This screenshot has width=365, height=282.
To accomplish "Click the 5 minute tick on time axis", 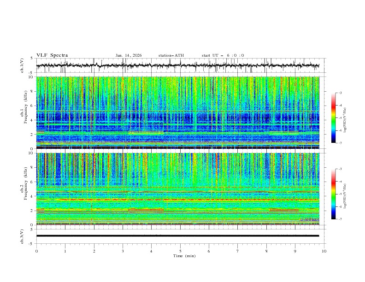I will (180, 250).
